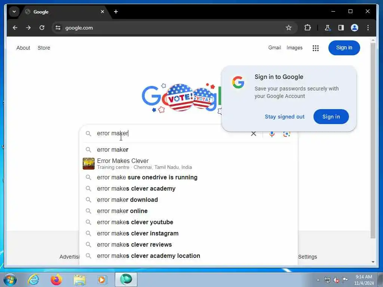Open the side panel icon
Image resolution: width=383 pixels, height=287 pixels.
pos(341,28)
